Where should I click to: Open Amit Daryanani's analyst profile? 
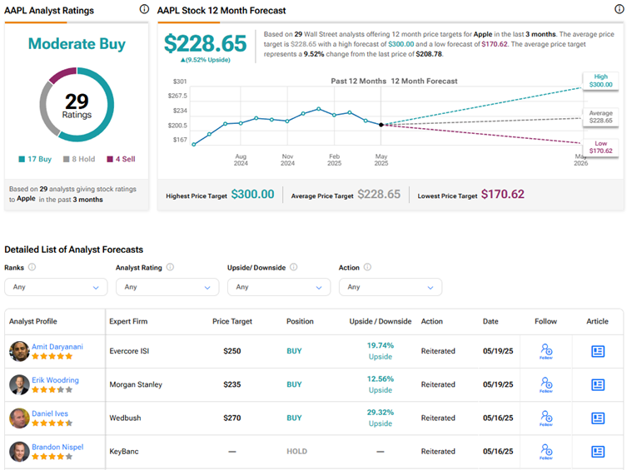[x=57, y=347]
